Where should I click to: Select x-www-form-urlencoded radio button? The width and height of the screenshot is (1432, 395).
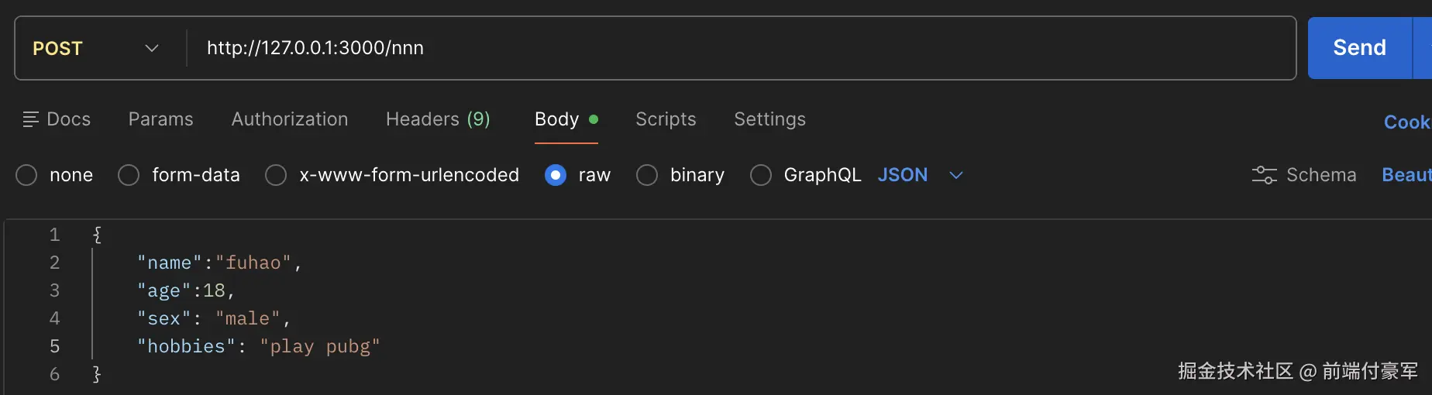[276, 175]
